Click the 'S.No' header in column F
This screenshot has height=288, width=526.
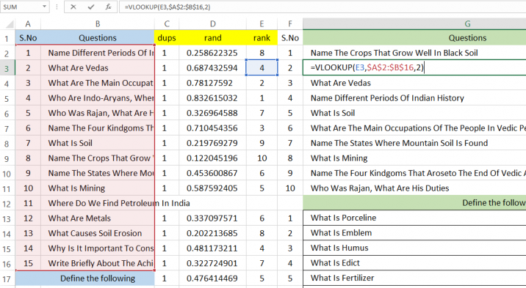[290, 38]
